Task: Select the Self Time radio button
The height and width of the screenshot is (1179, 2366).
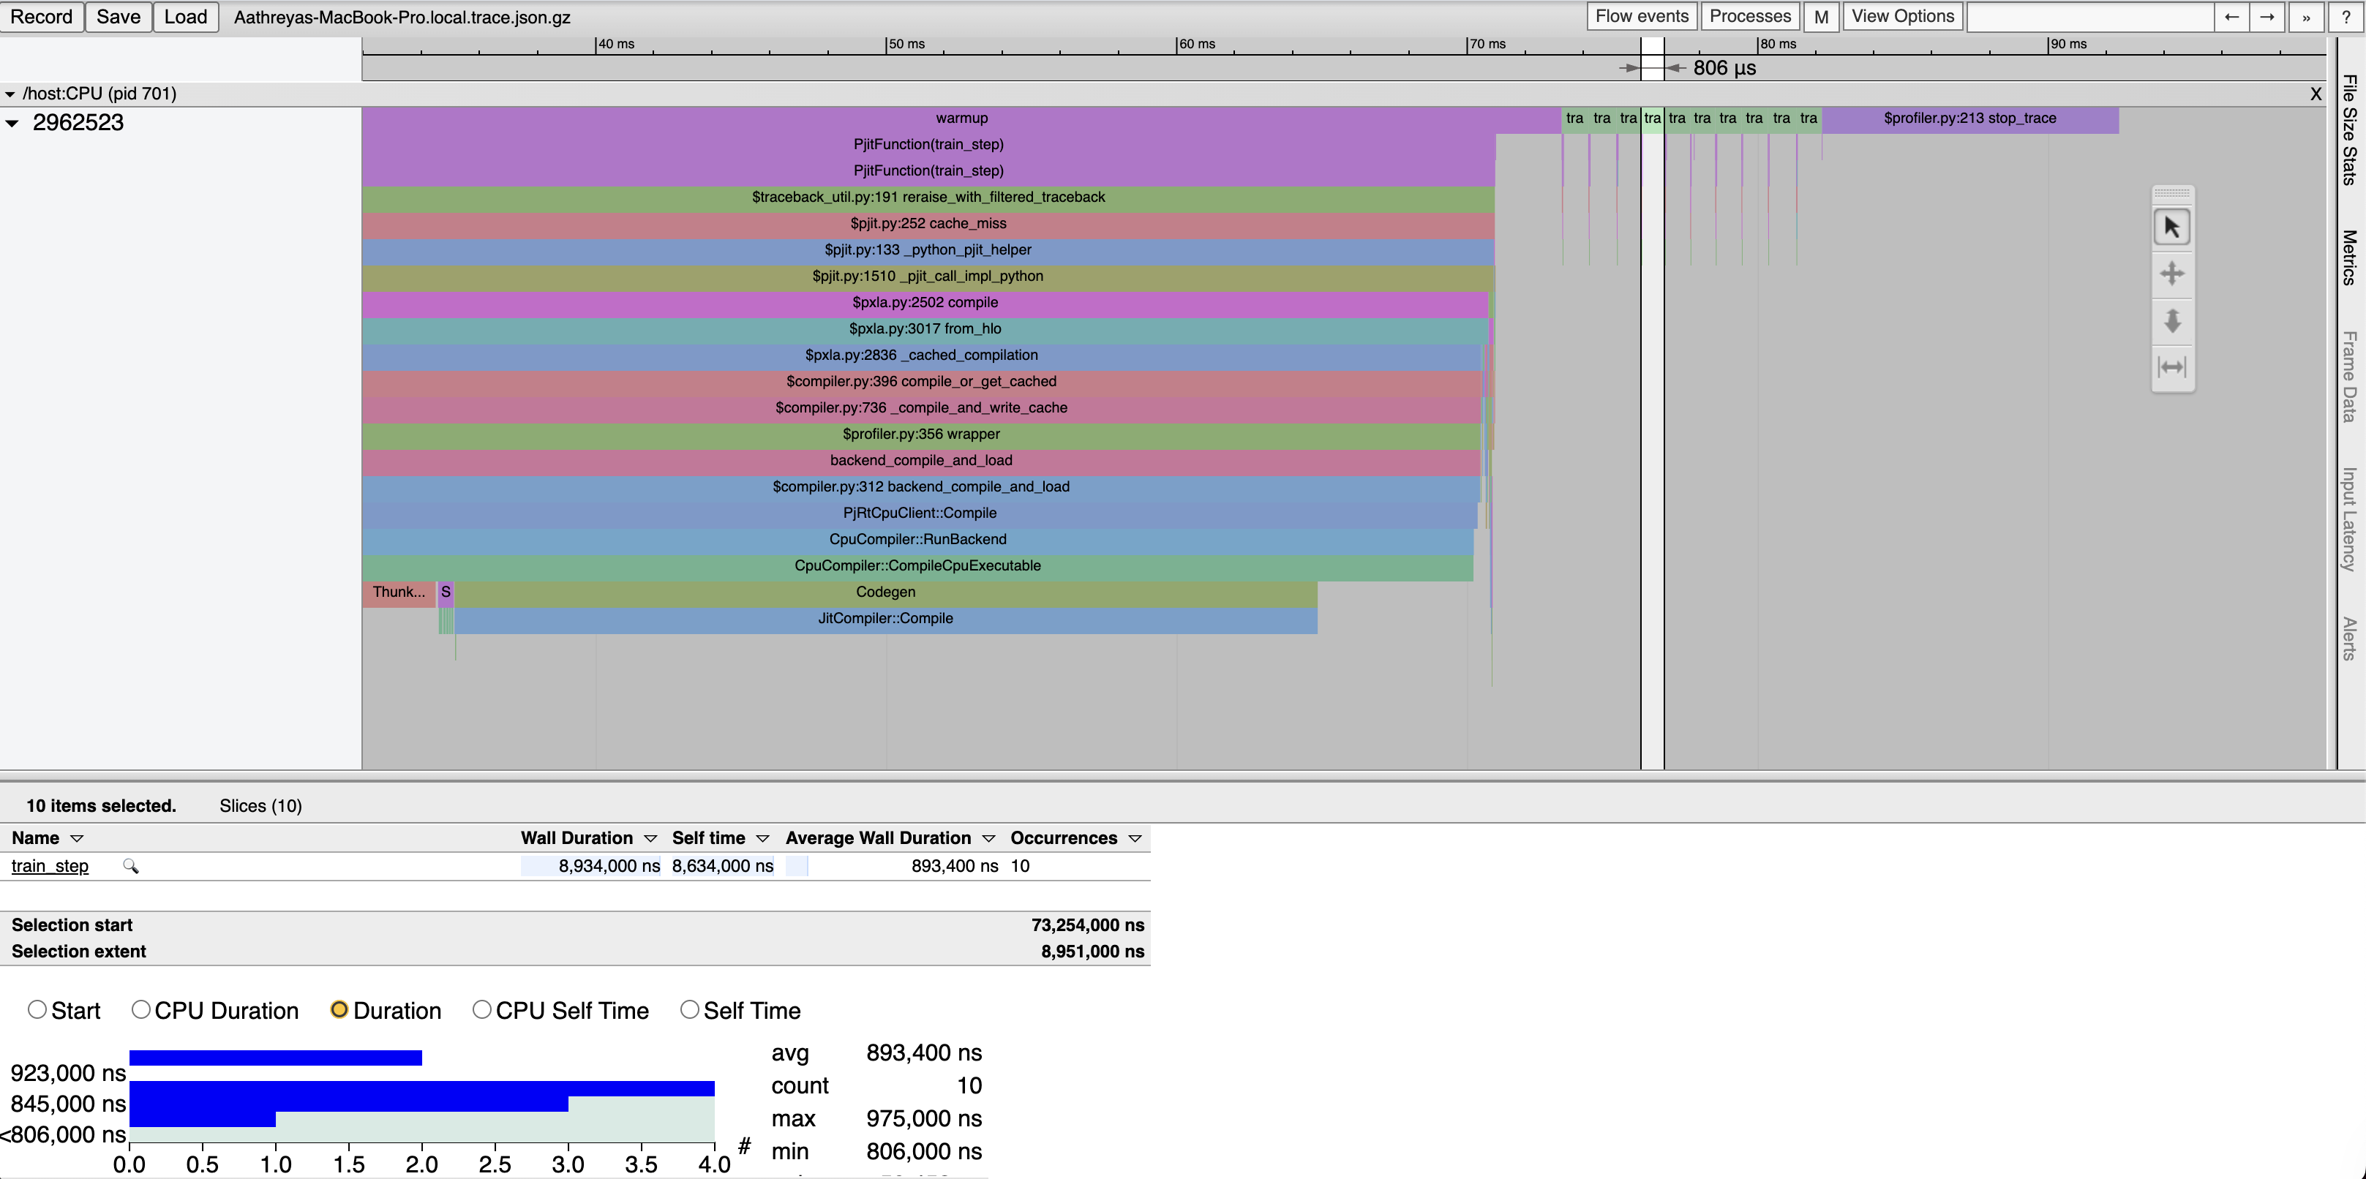Action: coord(689,1009)
